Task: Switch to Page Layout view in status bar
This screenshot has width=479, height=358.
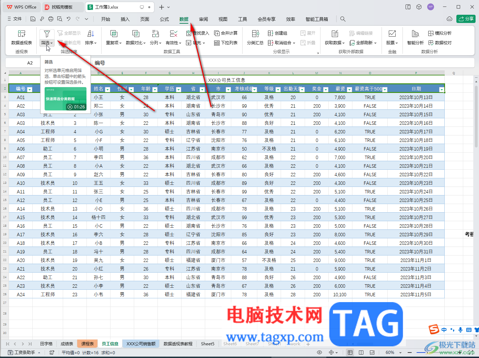Action: point(361,353)
